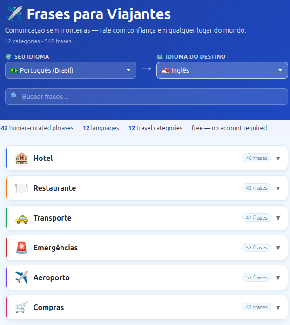Click the Frases para Viajantes heading

[99, 14]
